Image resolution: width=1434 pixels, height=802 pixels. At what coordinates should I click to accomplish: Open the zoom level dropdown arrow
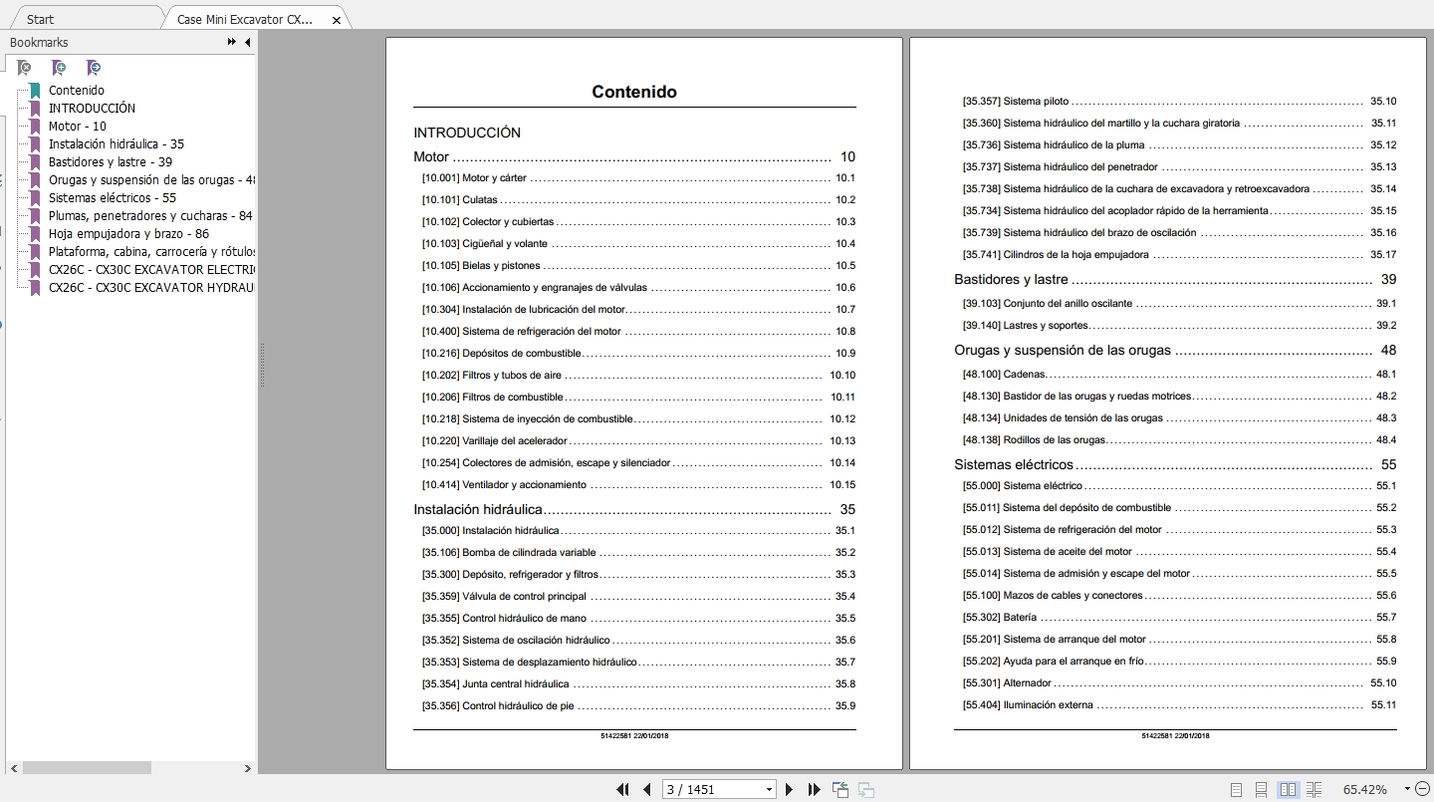(x=1407, y=789)
